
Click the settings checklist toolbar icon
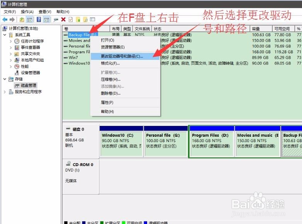93,19
